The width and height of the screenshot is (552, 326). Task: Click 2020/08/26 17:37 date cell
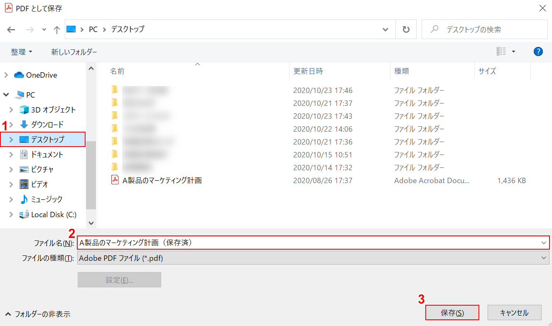click(x=323, y=181)
